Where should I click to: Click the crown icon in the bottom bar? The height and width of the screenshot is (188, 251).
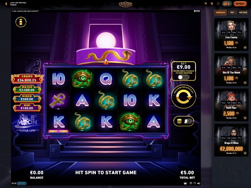pos(185,183)
